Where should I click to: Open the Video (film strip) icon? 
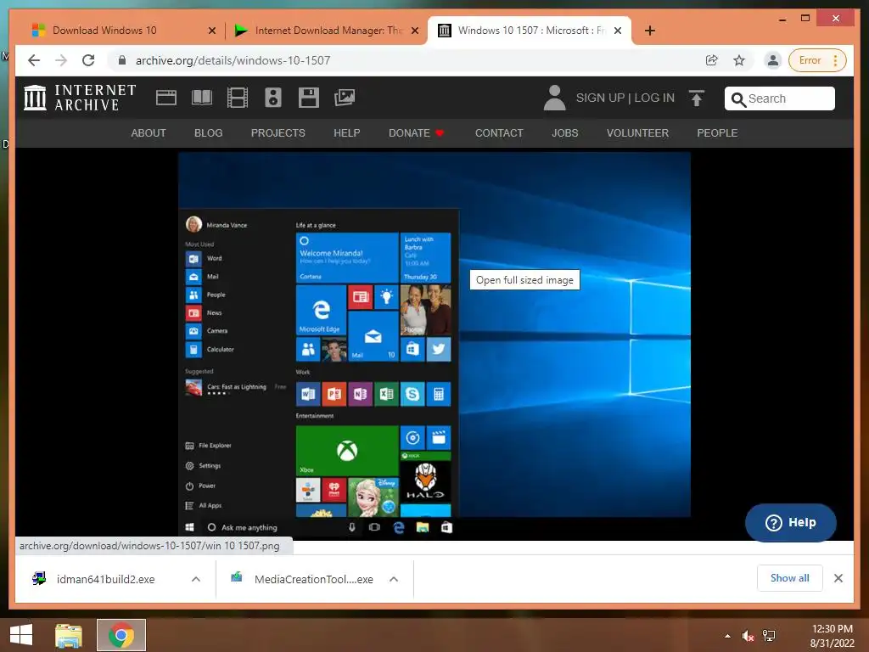[238, 98]
